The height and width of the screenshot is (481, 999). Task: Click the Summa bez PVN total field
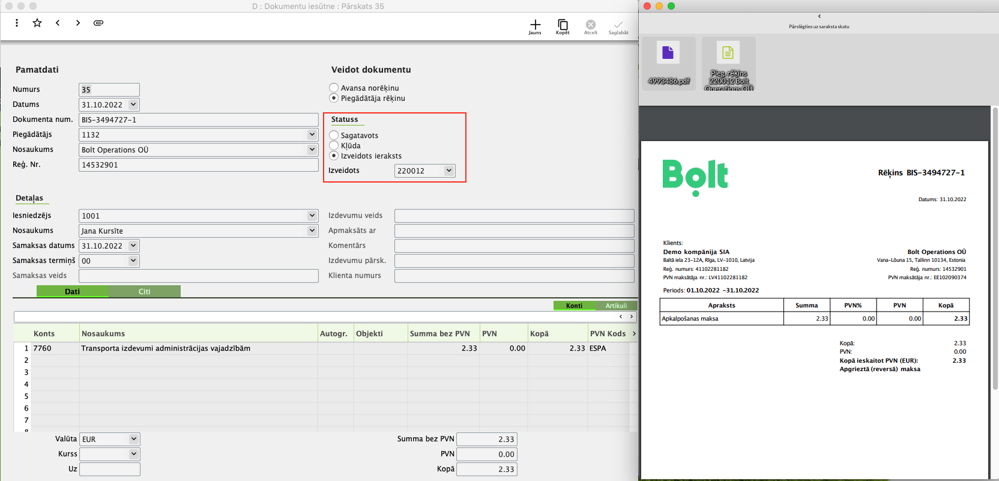point(487,439)
